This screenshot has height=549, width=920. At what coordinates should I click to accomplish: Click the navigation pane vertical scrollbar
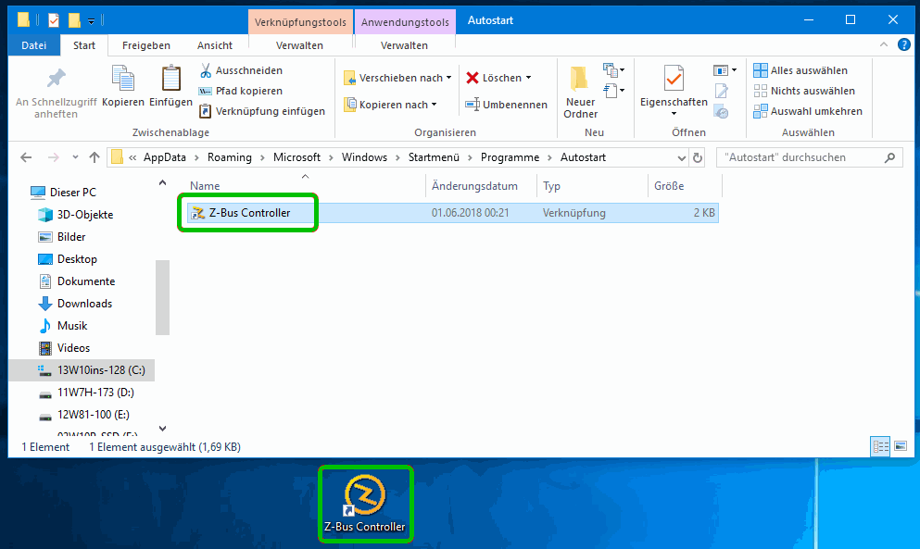click(x=162, y=296)
